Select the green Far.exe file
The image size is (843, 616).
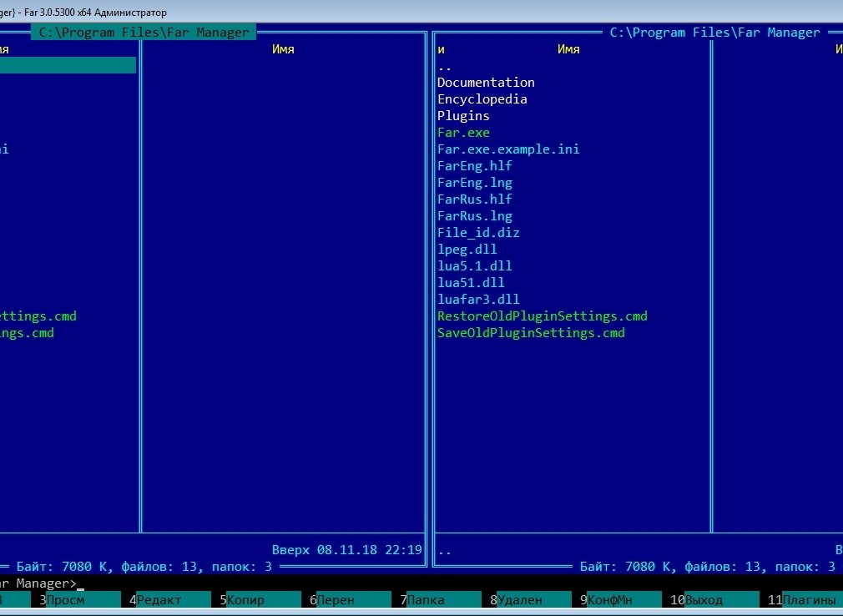[x=463, y=132]
